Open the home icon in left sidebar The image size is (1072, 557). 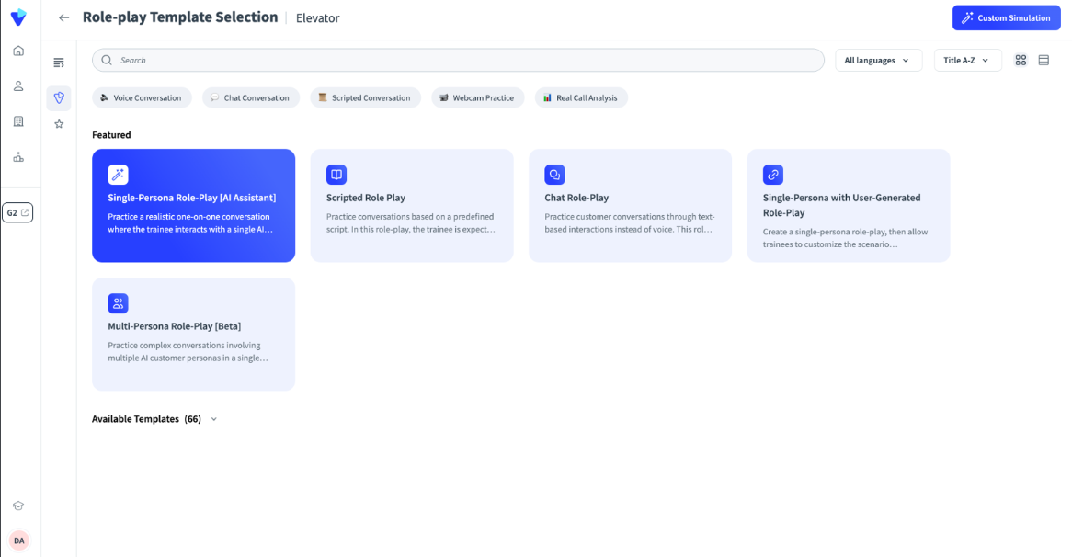click(x=18, y=51)
